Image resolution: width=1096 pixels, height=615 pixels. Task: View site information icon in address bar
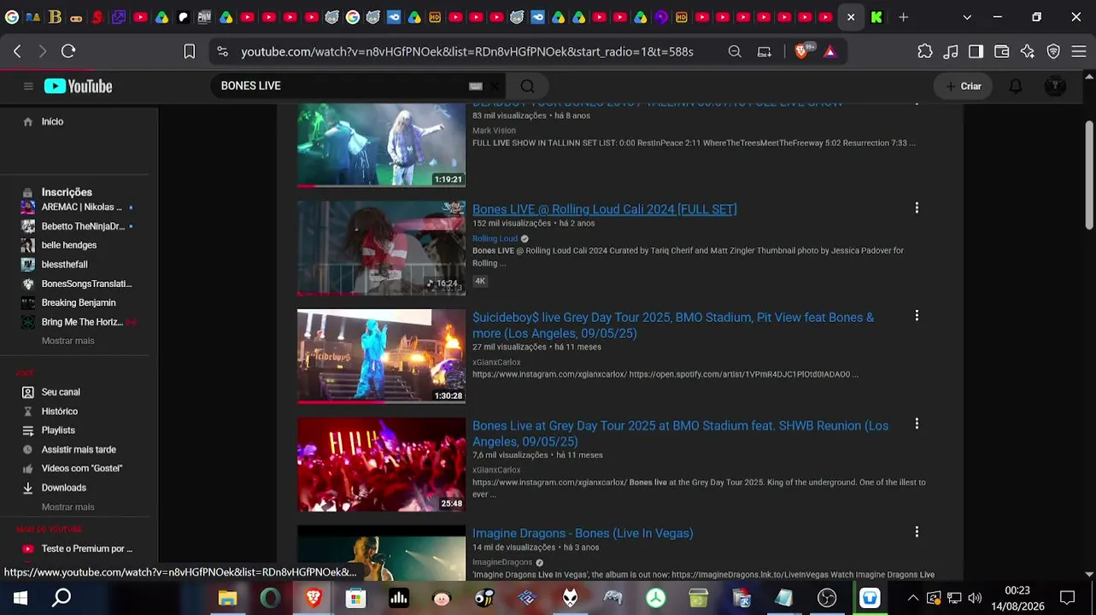click(223, 52)
